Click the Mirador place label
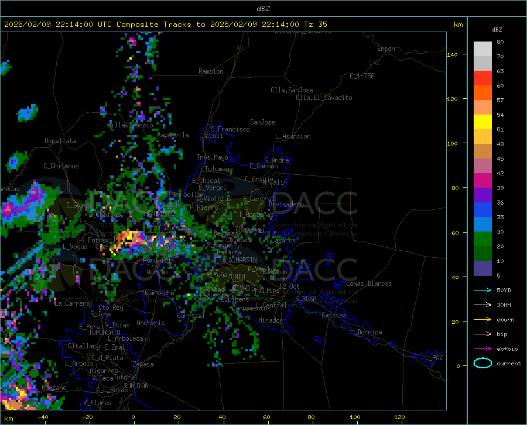The width and height of the screenshot is (527, 425). point(271,320)
